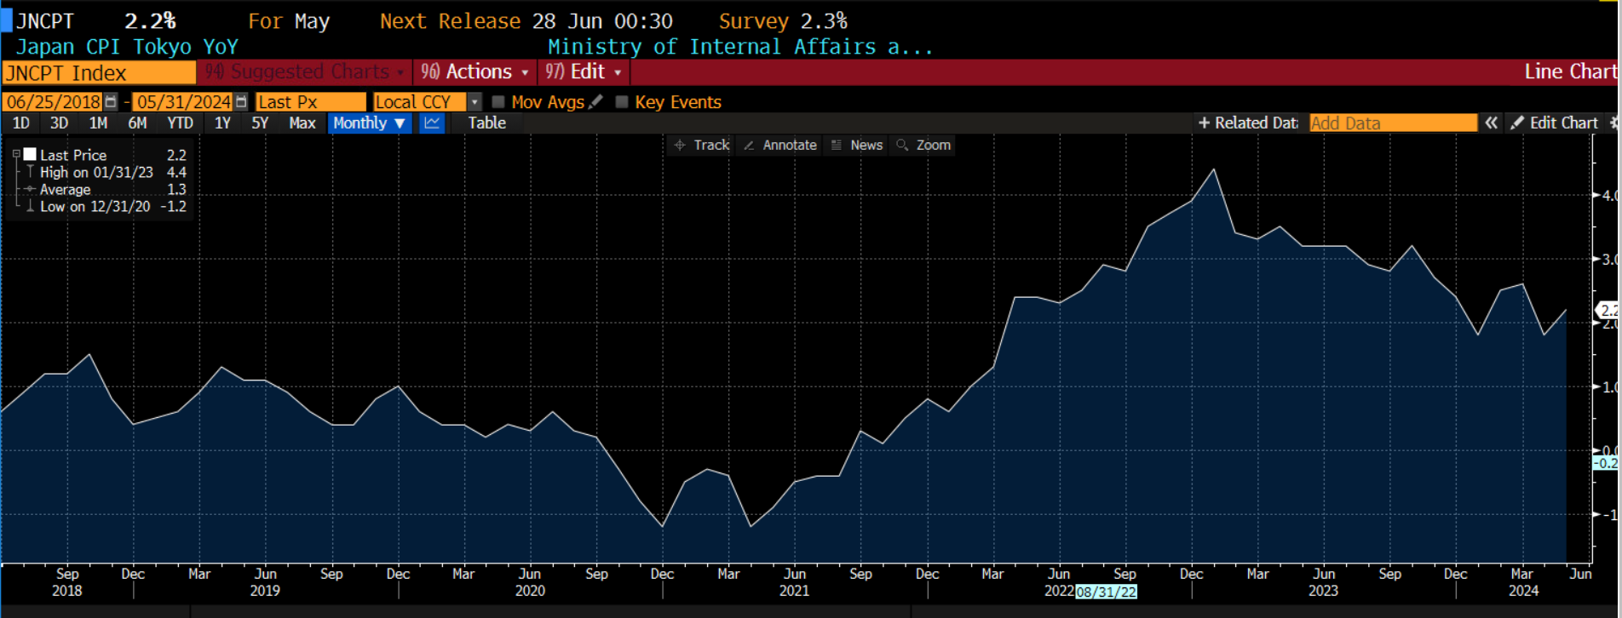Enable the Mov Avgs checkbox
Screen dimensions: 1622x618
(499, 102)
